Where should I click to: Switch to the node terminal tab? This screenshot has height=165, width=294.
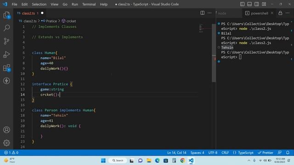pos(222,13)
